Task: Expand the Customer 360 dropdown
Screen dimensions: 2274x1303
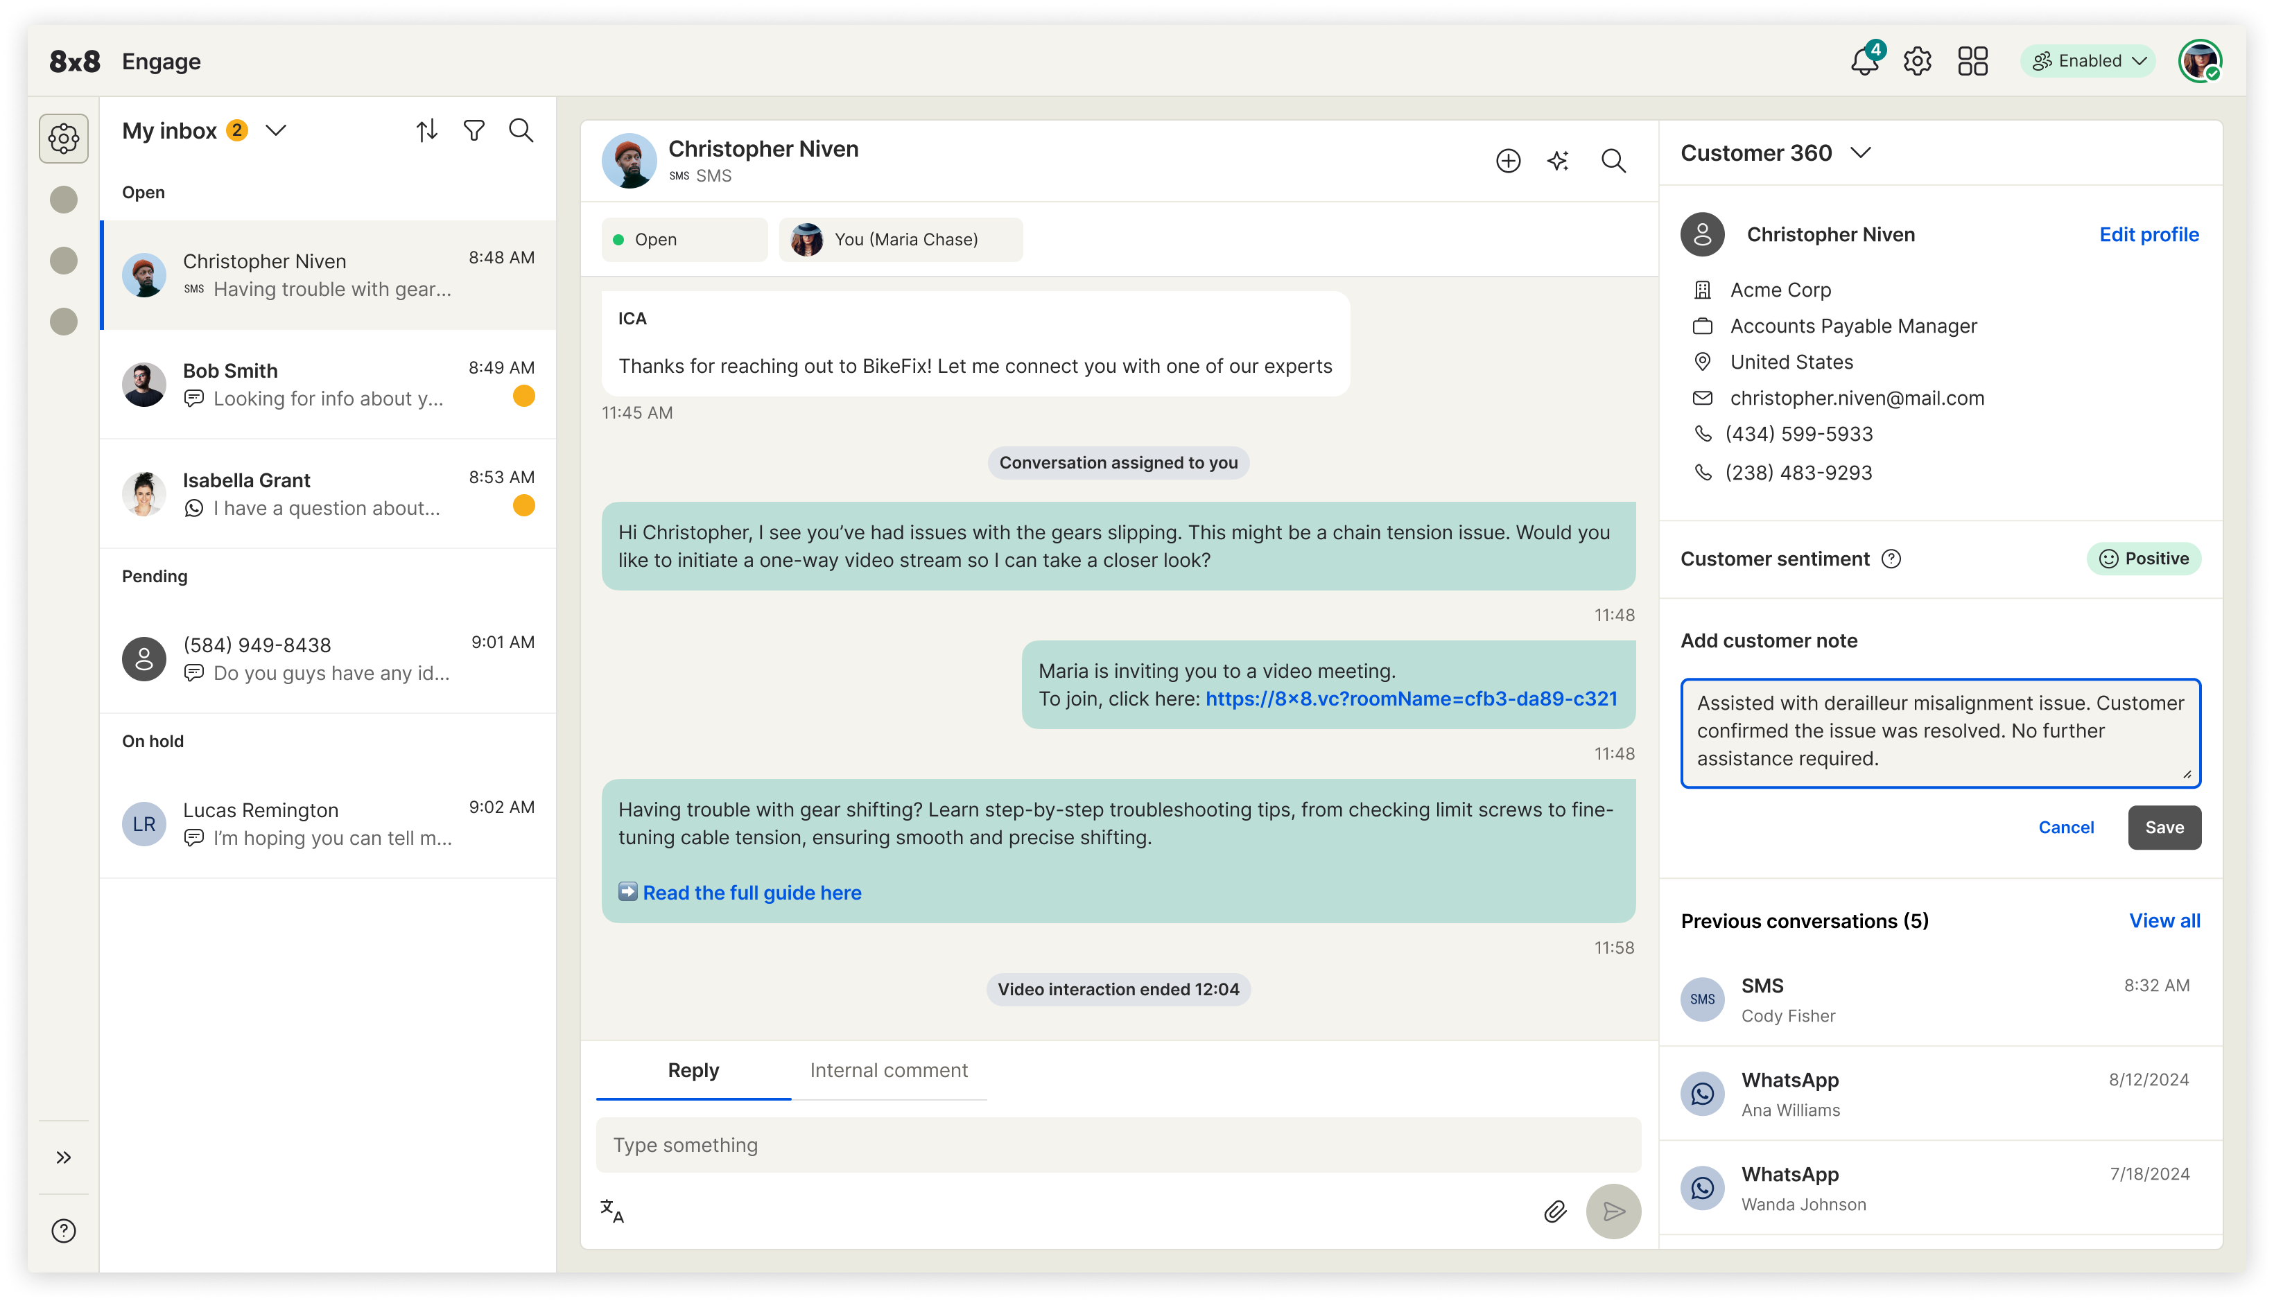Action: tap(1861, 153)
